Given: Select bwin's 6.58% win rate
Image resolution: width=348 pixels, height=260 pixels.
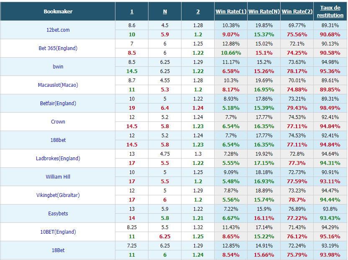Looking at the screenshot, I should tap(231, 71).
